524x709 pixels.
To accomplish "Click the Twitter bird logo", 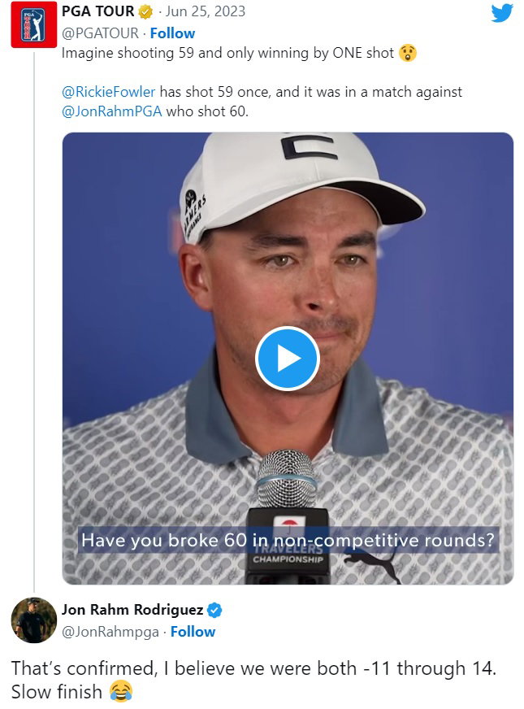I will 502,15.
